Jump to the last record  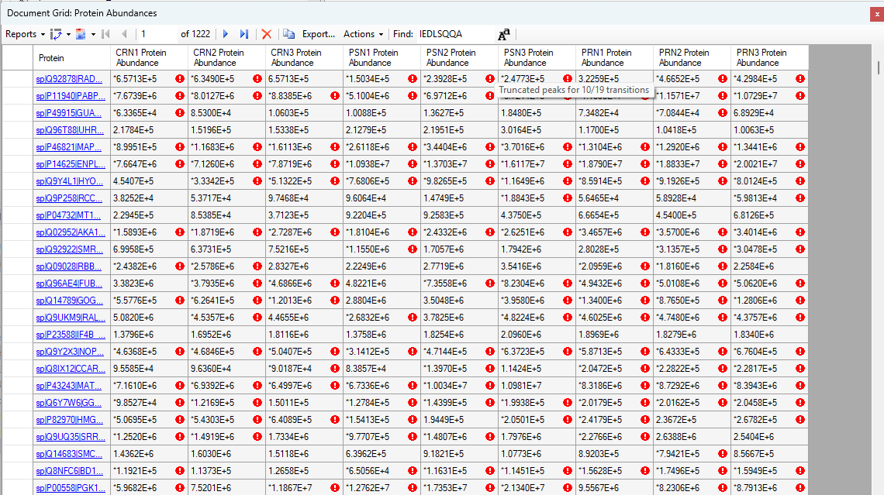(243, 34)
